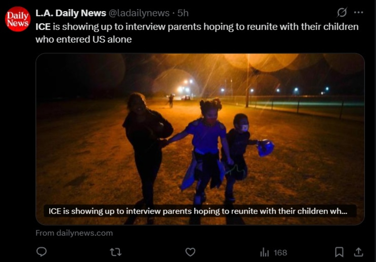Click the 5h timestamp to open the post
This screenshot has height=262, width=376.
[183, 13]
